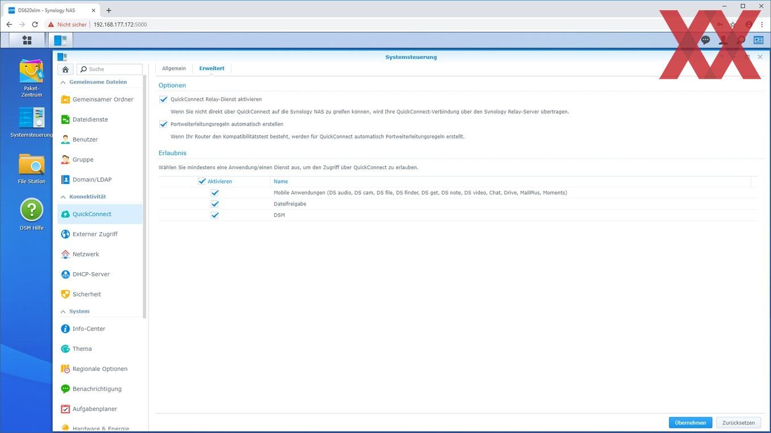Viewport: 771px width, 433px height.
Task: Focus the Suche search field
Action: (109, 69)
